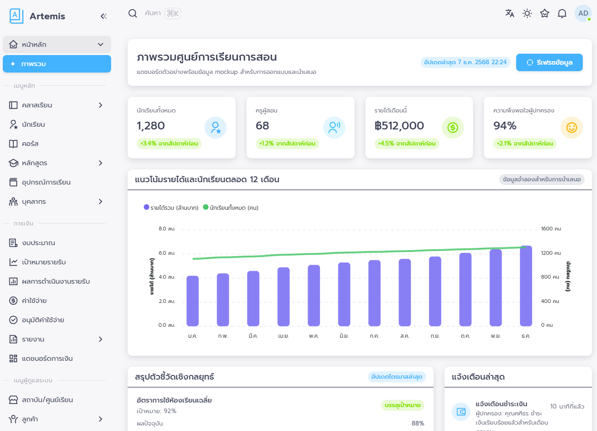The width and height of the screenshot is (597, 431).
Task: Expand the รายงาน submenu chevron
Action: pyautogui.click(x=100, y=339)
